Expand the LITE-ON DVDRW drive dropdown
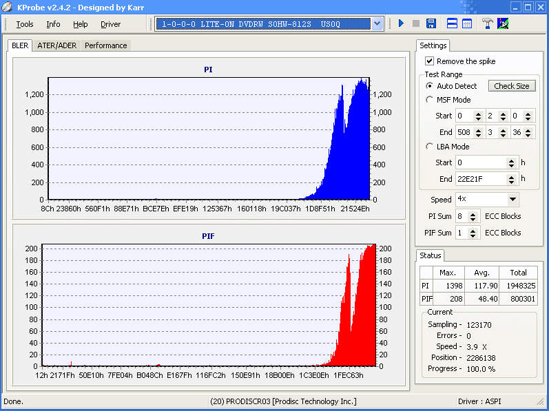Viewport: 549px width, 411px height. 377,24
